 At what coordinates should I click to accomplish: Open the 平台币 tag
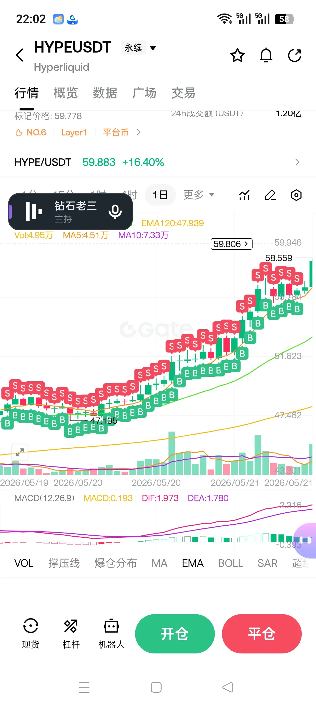pos(116,133)
